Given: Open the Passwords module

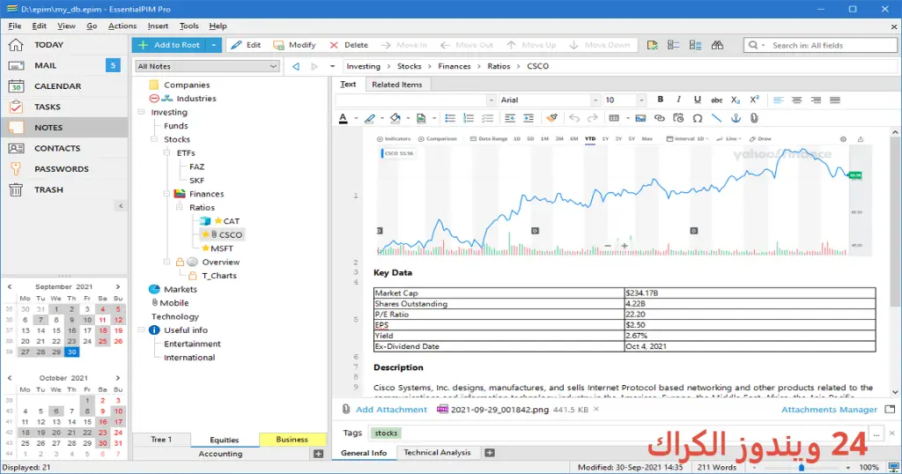Looking at the screenshot, I should point(64,169).
